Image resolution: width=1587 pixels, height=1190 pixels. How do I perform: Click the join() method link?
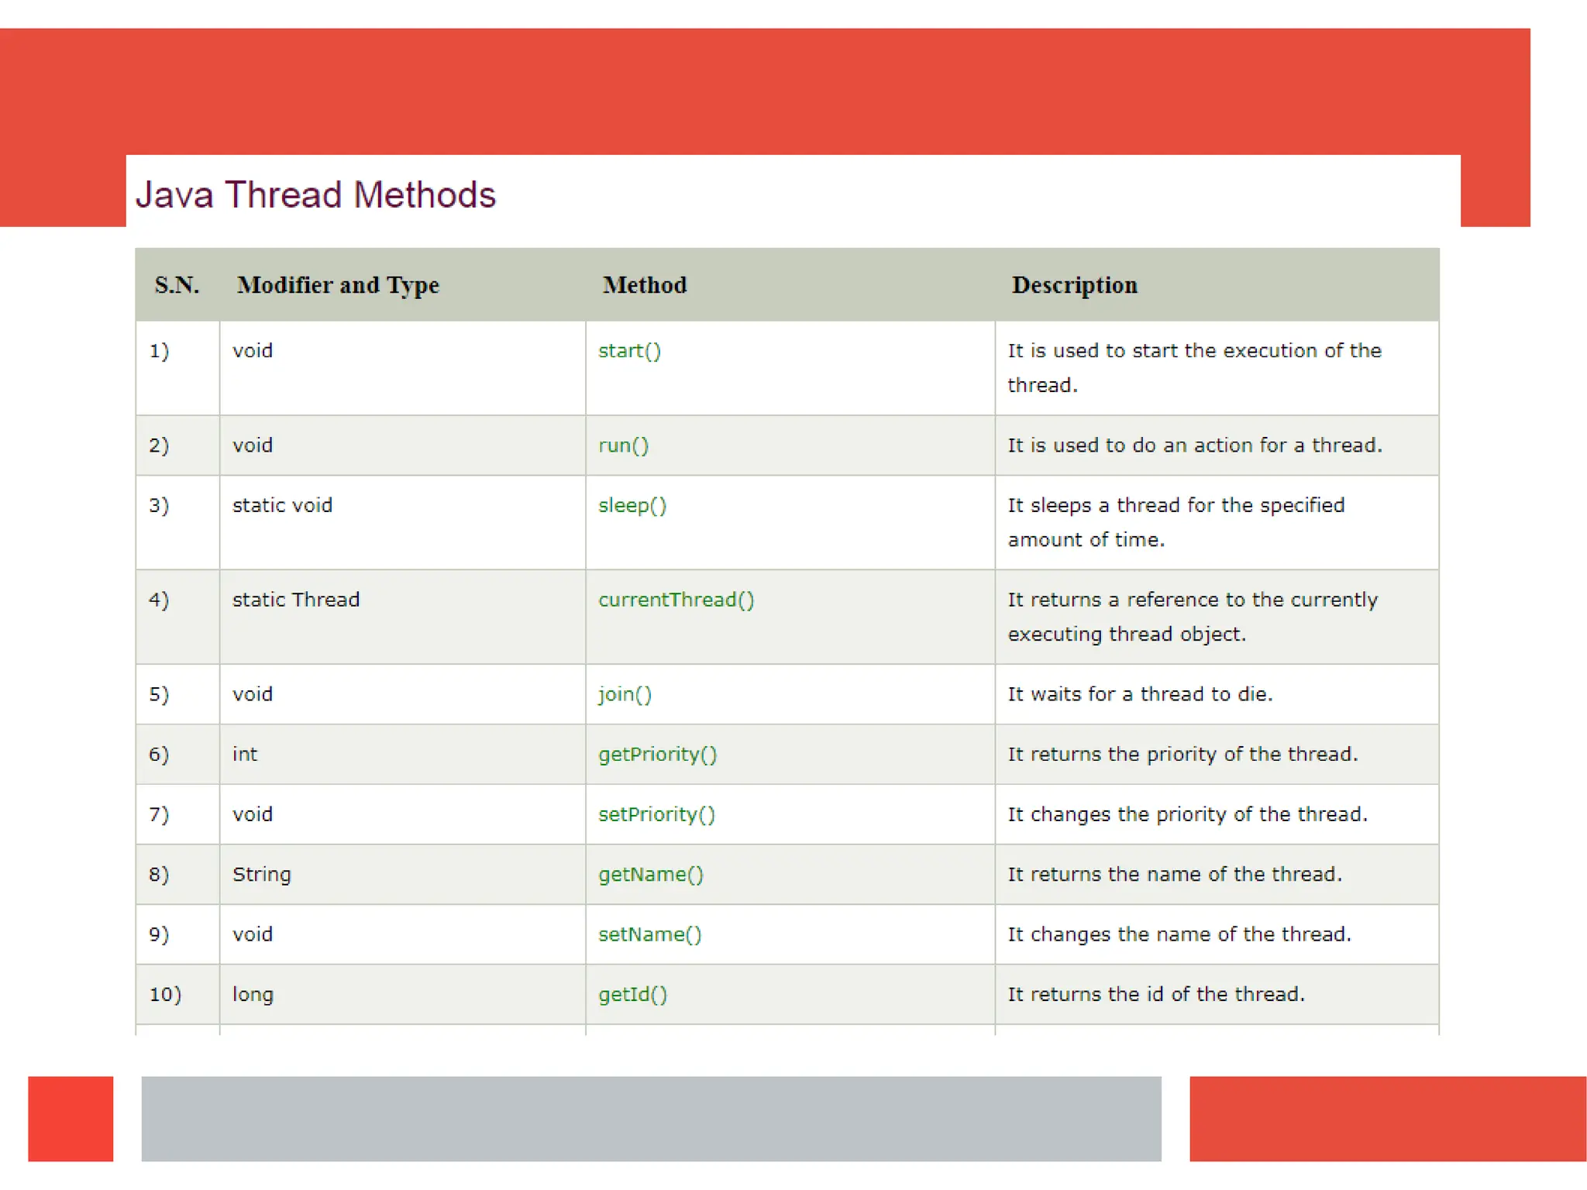625,694
